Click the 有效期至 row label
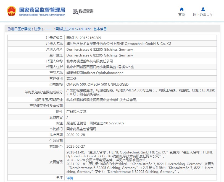The image size is (224, 182). [56, 147]
